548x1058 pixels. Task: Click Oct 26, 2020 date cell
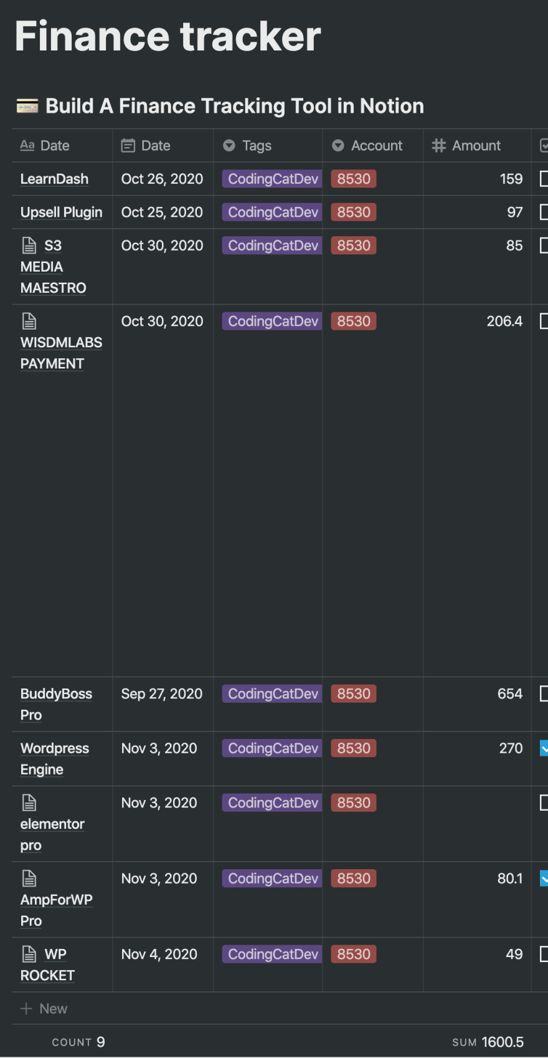coord(162,179)
